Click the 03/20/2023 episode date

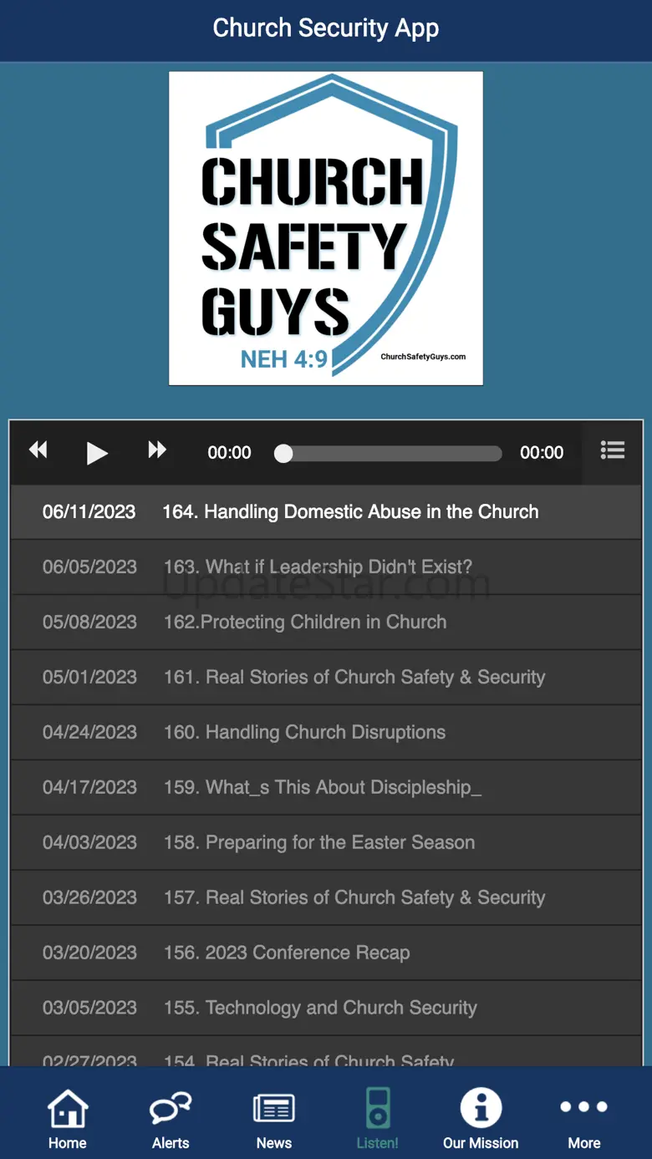tap(89, 953)
